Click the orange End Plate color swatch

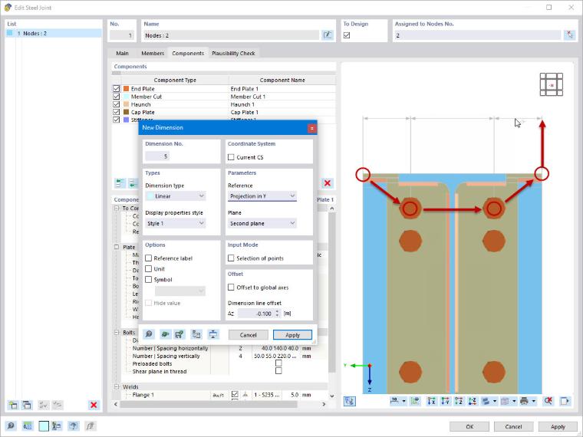click(126, 89)
